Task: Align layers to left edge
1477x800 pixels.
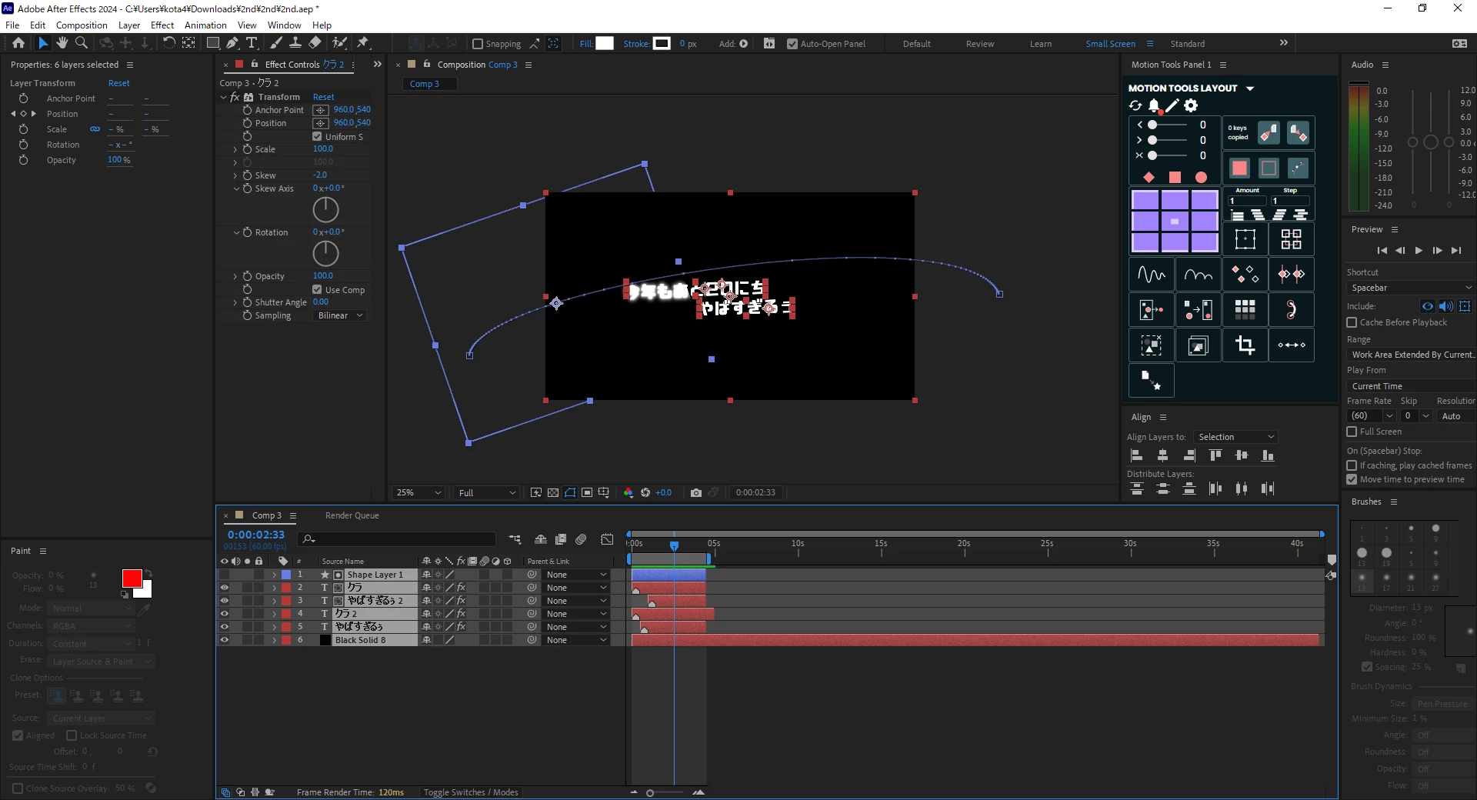Action: [x=1137, y=456]
